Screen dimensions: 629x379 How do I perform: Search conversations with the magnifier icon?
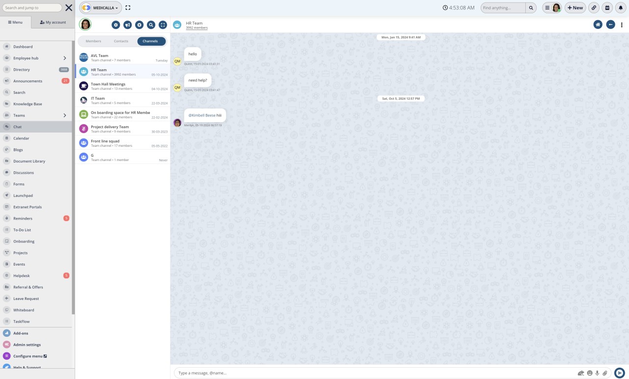tap(151, 25)
